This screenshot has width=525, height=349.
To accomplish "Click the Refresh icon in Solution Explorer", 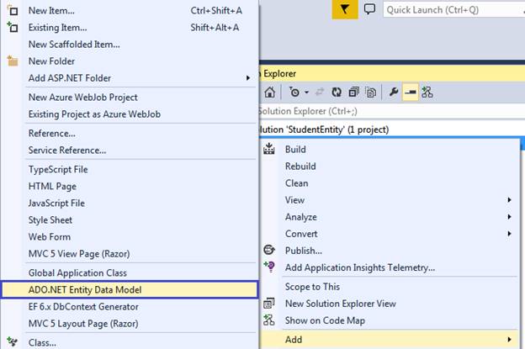I will pyautogui.click(x=335, y=93).
